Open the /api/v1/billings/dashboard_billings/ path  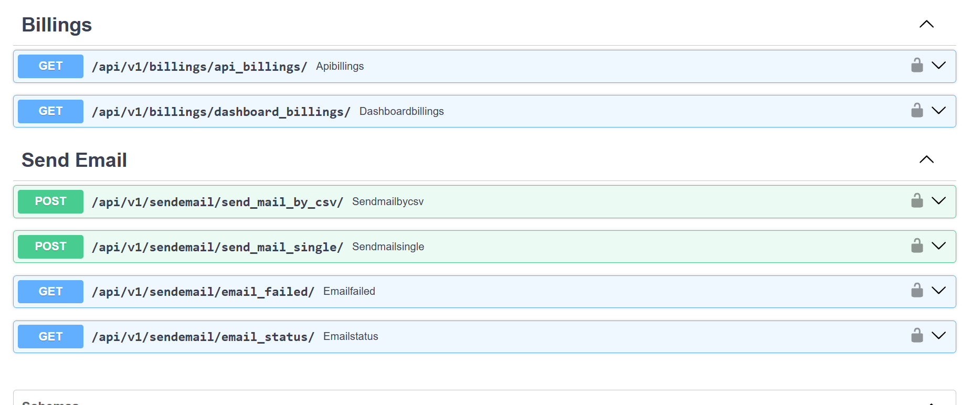221,112
